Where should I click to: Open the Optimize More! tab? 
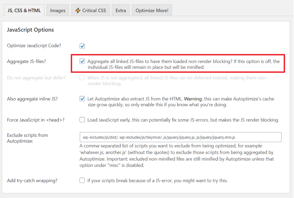(x=152, y=11)
